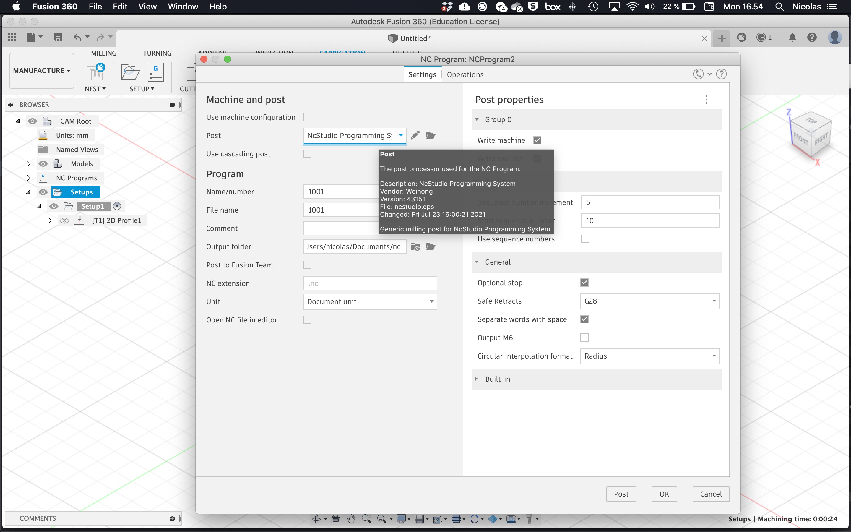This screenshot has width=851, height=532.
Task: Open the Help question mark in the top toolbar
Action: (x=812, y=37)
